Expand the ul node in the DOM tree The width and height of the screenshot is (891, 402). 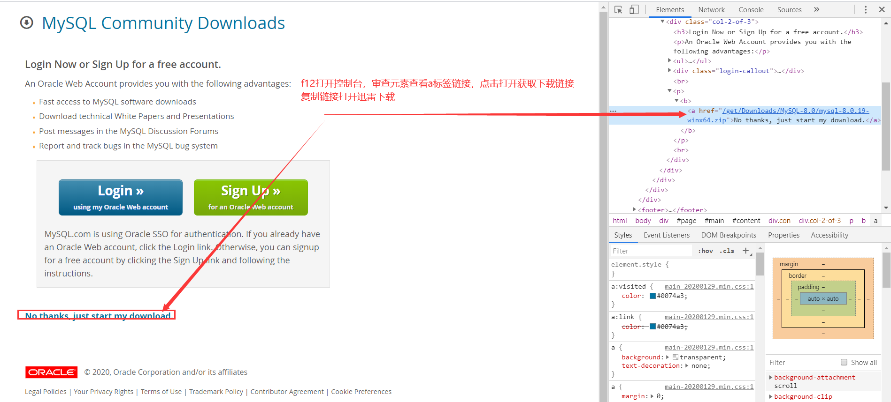(x=669, y=60)
